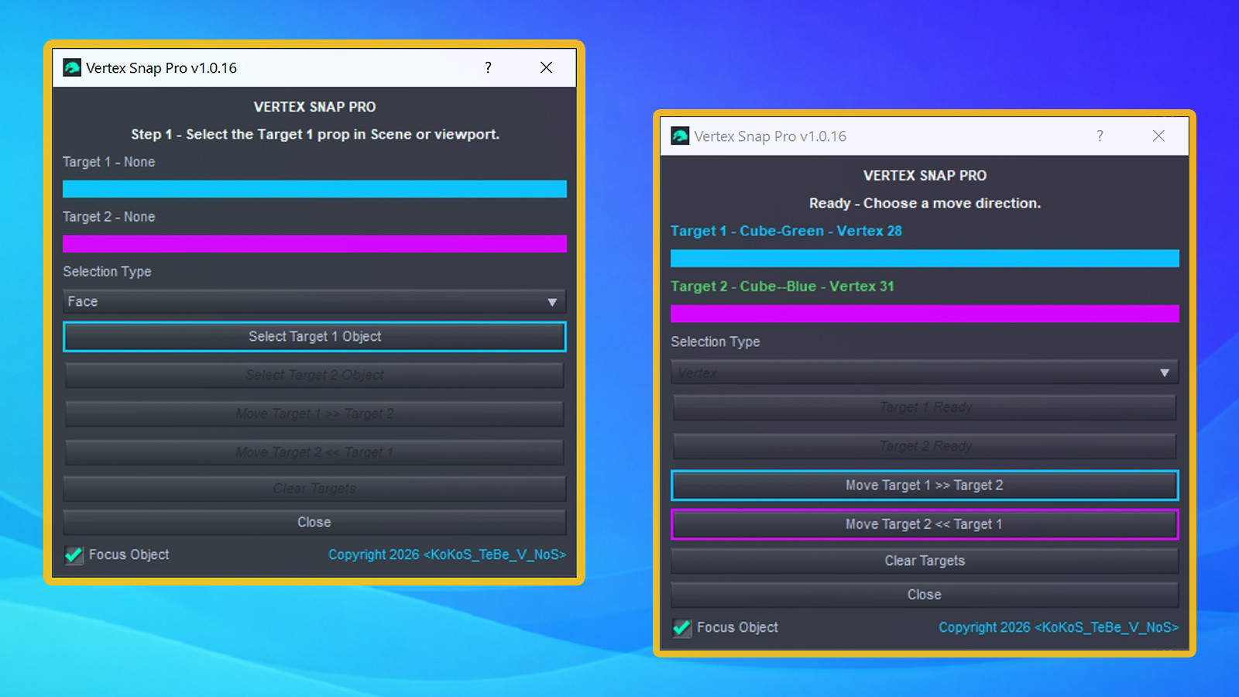Click Move Target 1 >> Target 2 in right window
The width and height of the screenshot is (1239, 697).
point(925,486)
